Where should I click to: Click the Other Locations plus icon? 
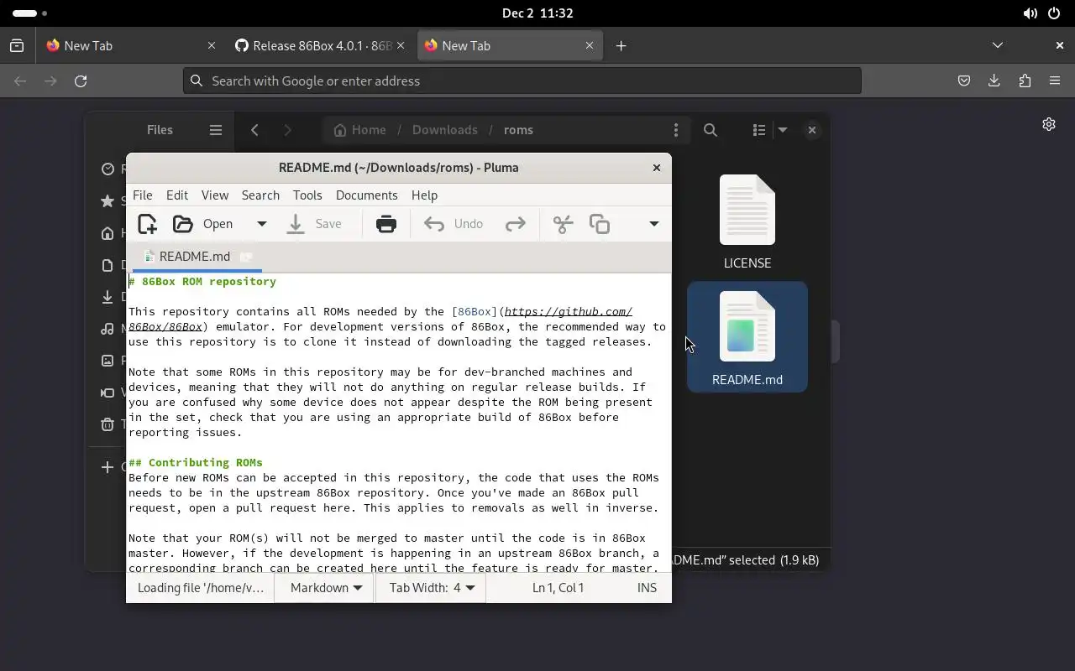pyautogui.click(x=107, y=467)
